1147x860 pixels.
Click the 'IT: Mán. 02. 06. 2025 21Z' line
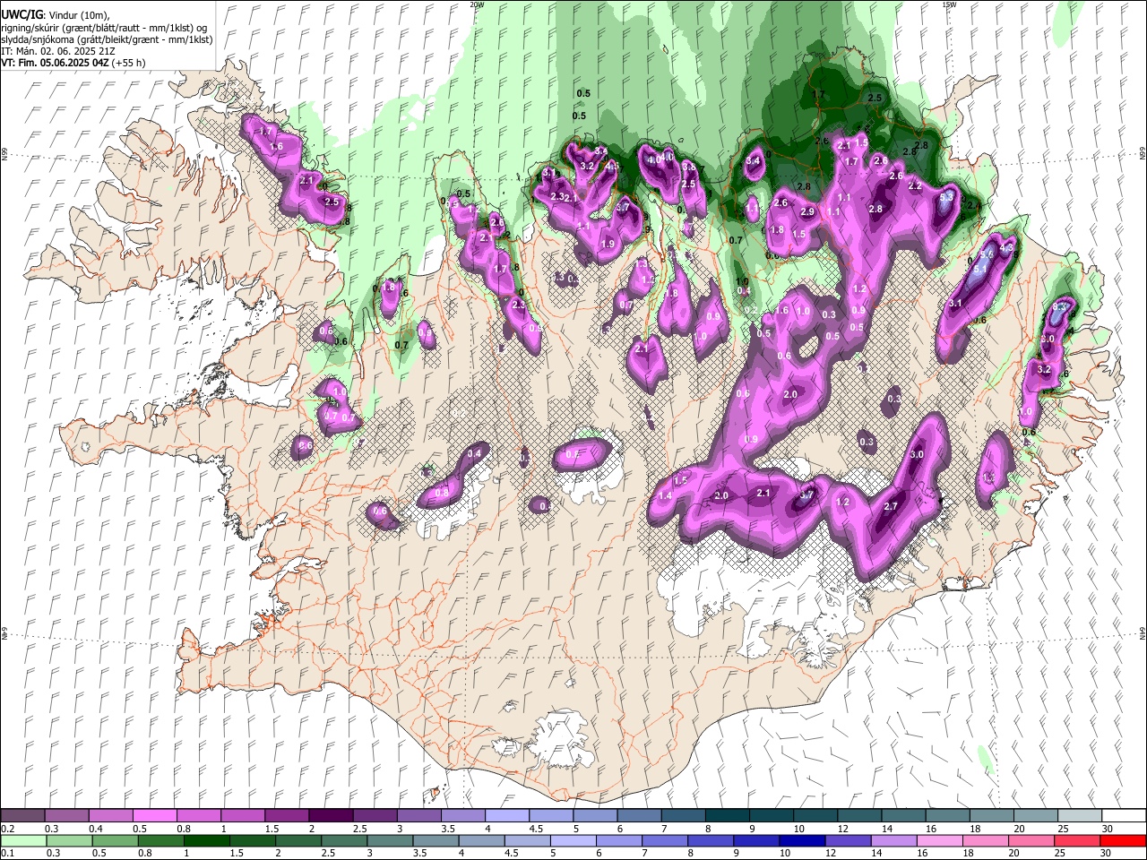coord(57,51)
